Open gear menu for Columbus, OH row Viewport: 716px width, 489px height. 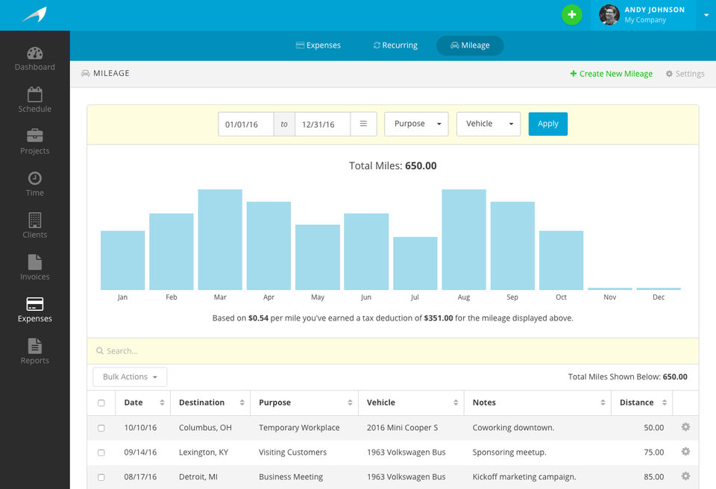pos(685,427)
